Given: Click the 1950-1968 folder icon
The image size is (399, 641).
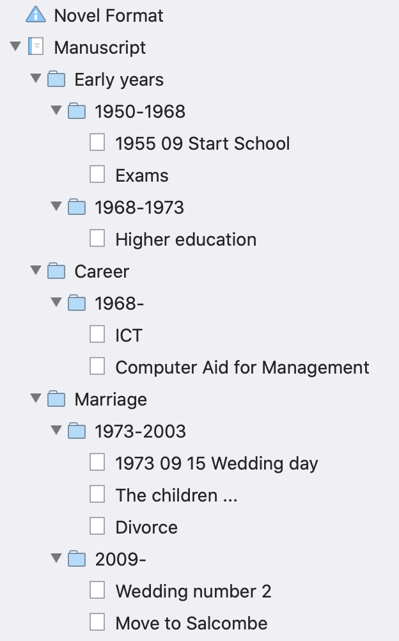Looking at the screenshot, I should point(77,111).
